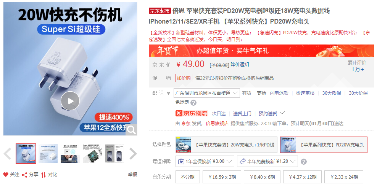Choose 不分期 installment option
Viewport: 377px width, 186px height.
coord(187,177)
